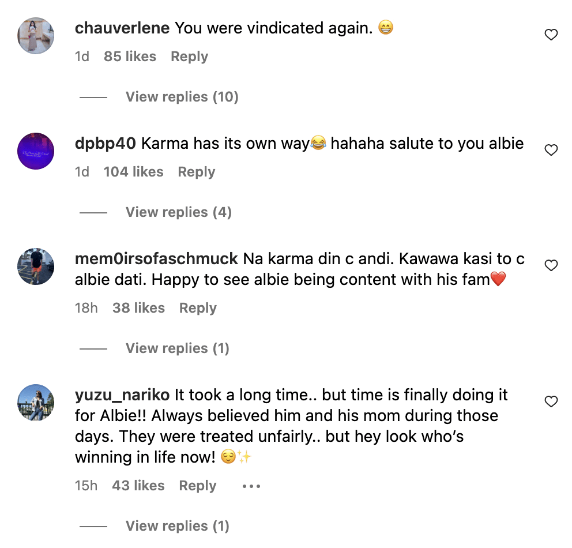Expand the 10 replies under chauverlene
The width and height of the screenshot is (572, 548).
pos(182,97)
